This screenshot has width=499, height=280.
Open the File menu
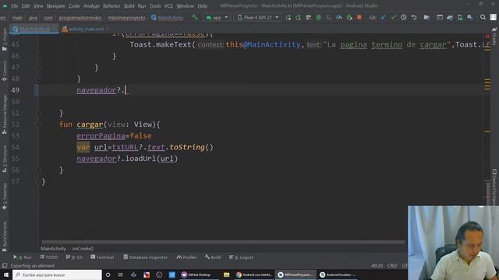click(14, 6)
